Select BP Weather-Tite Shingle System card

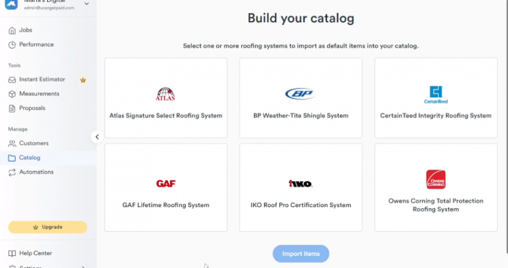click(x=300, y=98)
